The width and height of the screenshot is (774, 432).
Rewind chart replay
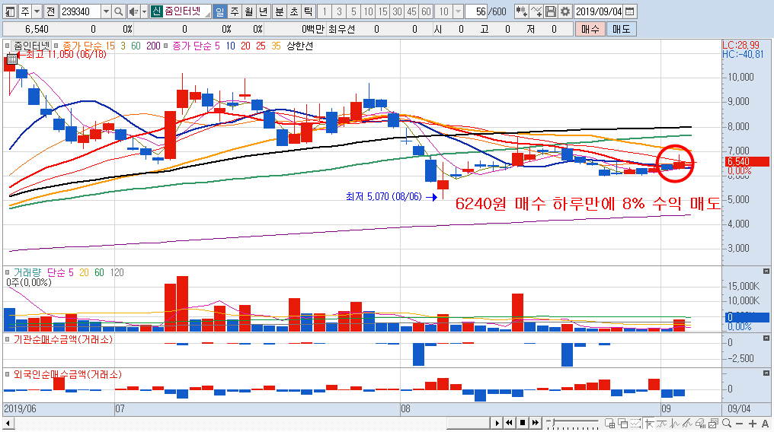tap(510, 423)
